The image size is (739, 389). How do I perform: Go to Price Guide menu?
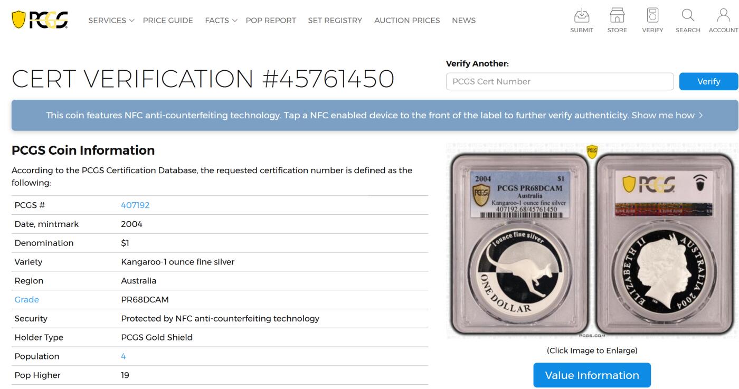click(x=168, y=21)
